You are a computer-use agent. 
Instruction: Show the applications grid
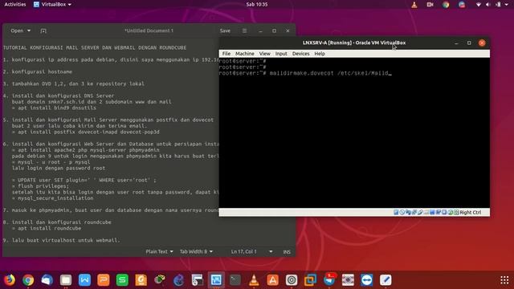point(504,280)
